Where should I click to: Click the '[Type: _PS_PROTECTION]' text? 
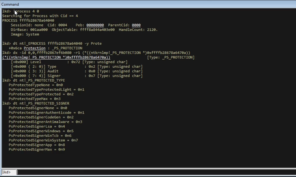(171, 57)
